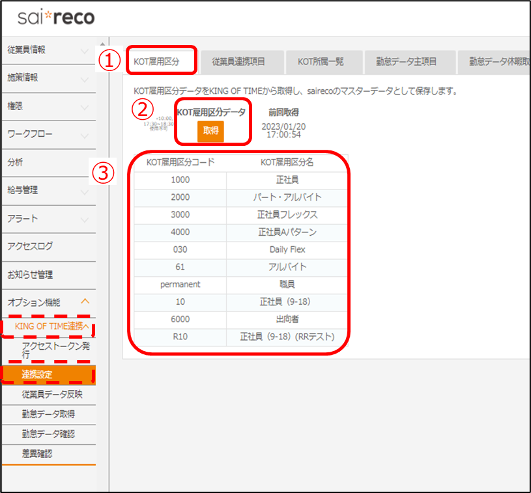Click the KOT雇用区分コード column header
Screen dimensions: 531x493
click(180, 163)
